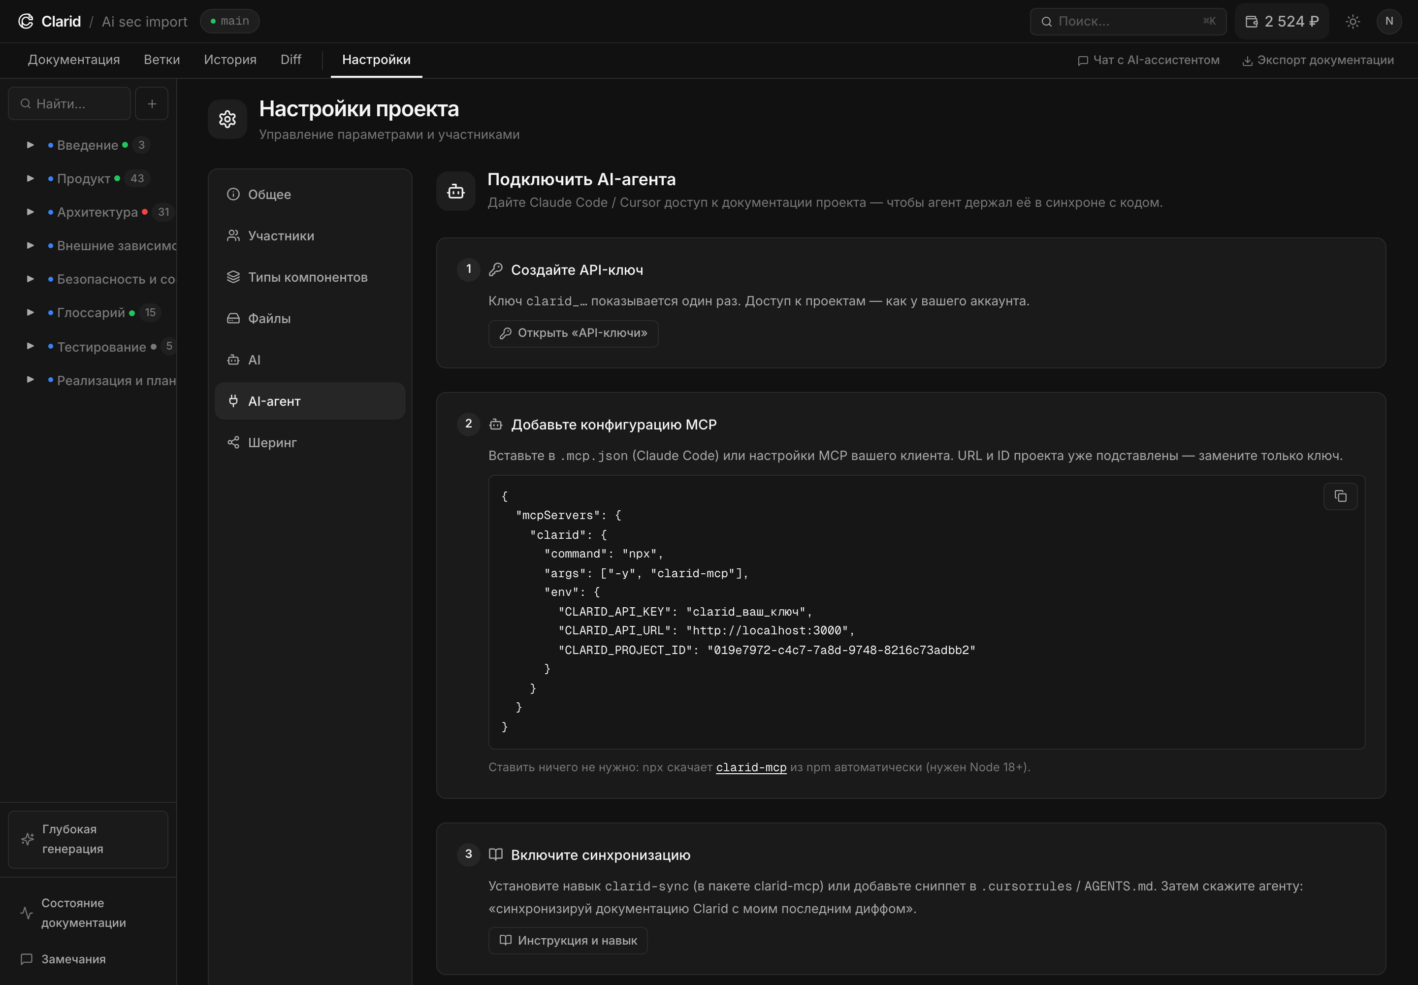Click the wallet balance 2 524 ₽

click(1282, 22)
